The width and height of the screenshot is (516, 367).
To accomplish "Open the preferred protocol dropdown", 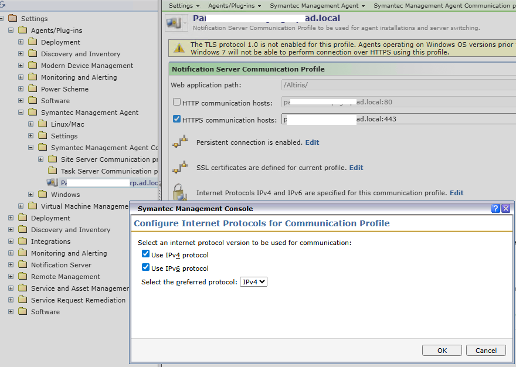I will tap(254, 282).
